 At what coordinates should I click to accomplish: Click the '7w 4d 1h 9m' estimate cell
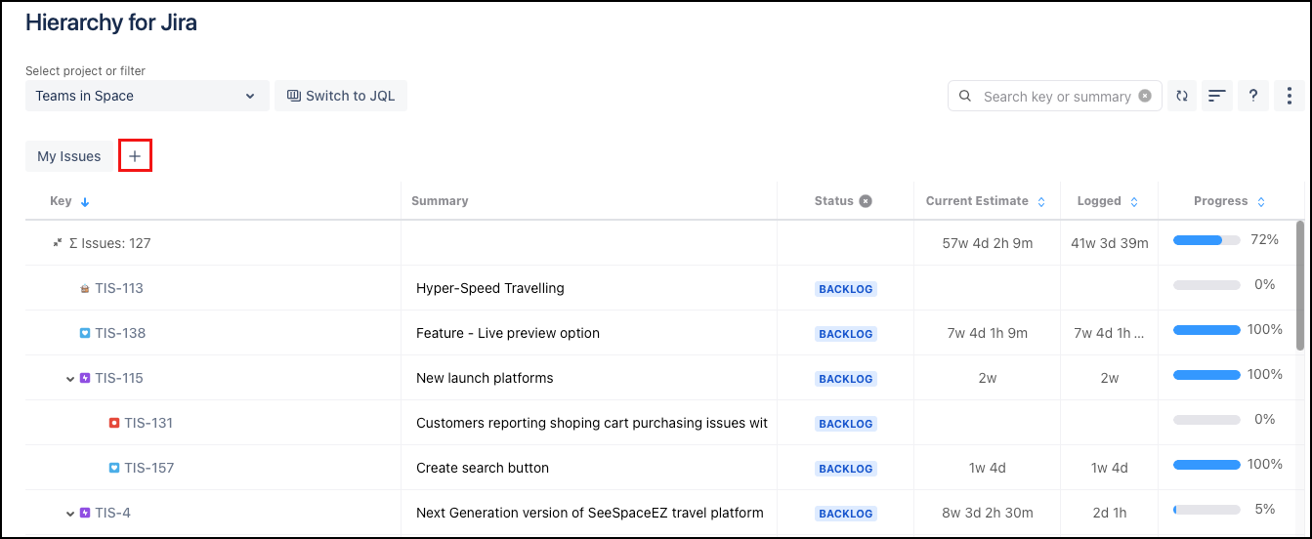coord(988,333)
